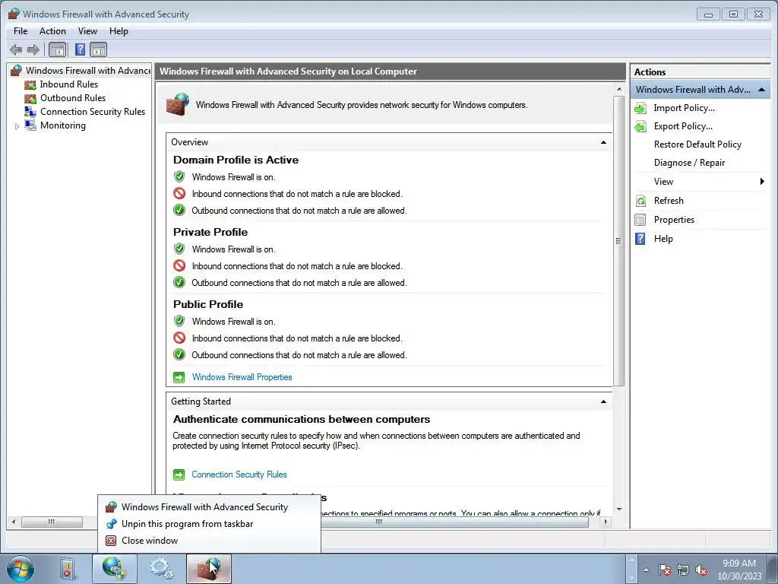The height and width of the screenshot is (584, 778).
Task: Click the blue Help icon in the Actions pane
Action: pyautogui.click(x=640, y=239)
